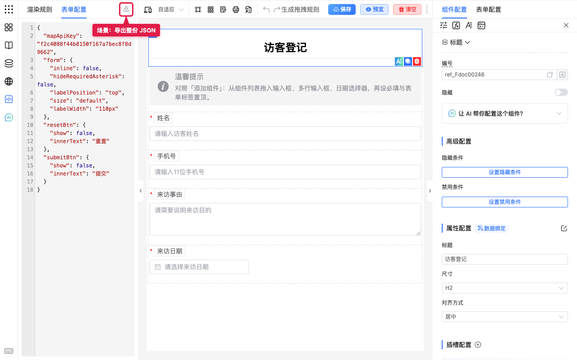Screen dimensions: 577x360
Task: Click the "submitBtn" JSON line
Action: point(67,157)
